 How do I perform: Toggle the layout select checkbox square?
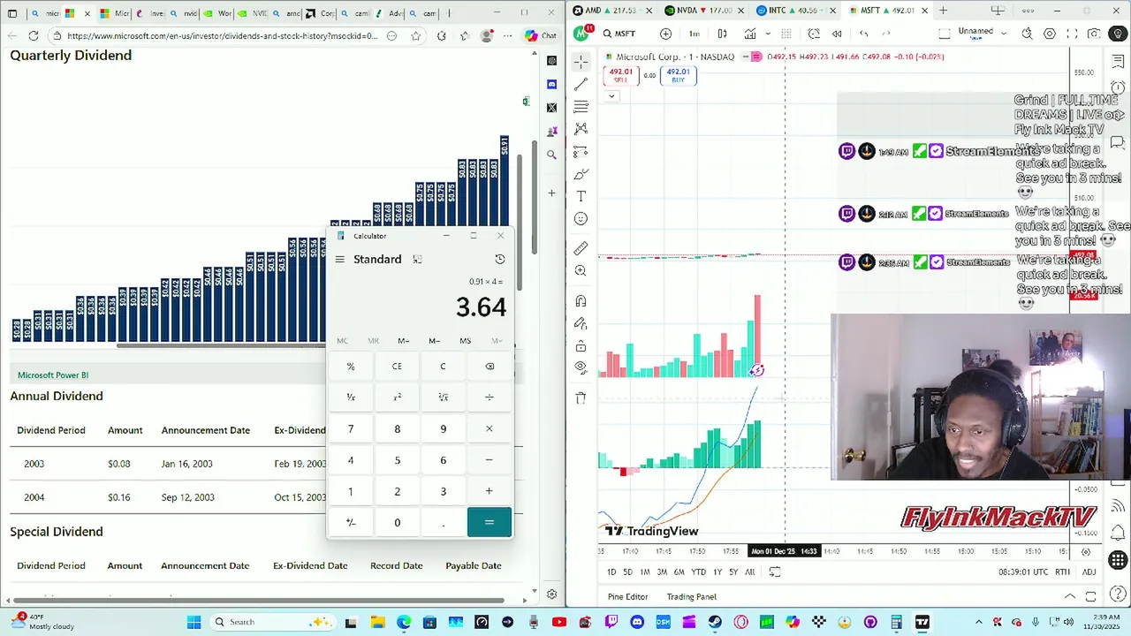coord(944,34)
